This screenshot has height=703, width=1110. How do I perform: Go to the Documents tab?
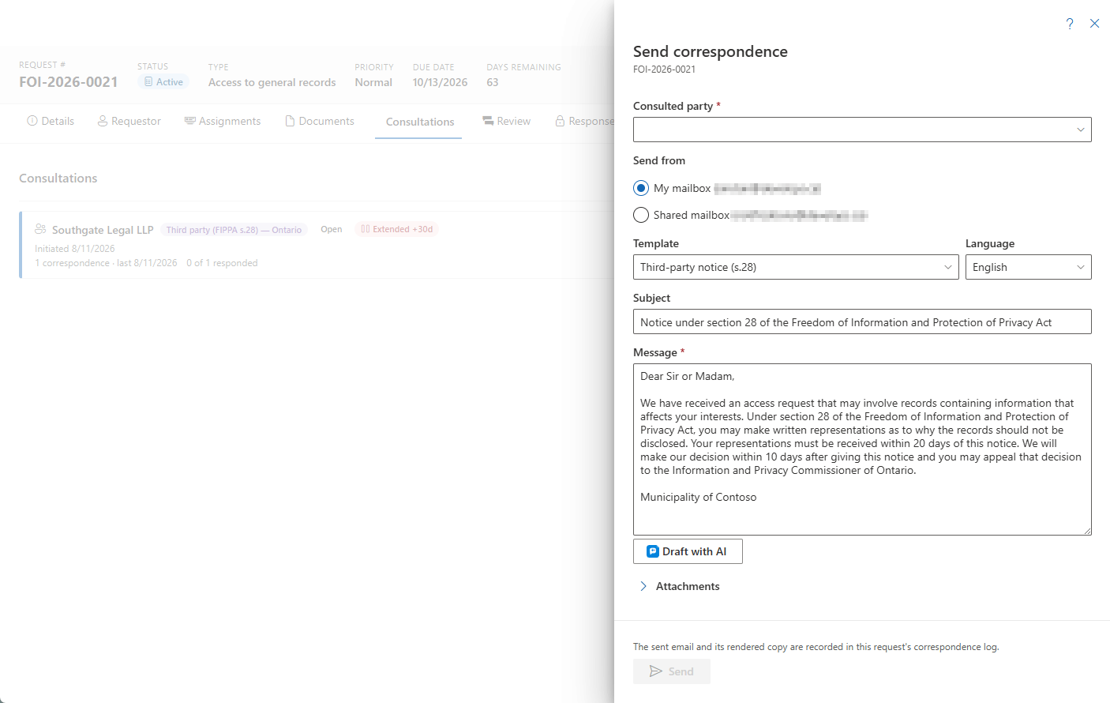(x=320, y=121)
